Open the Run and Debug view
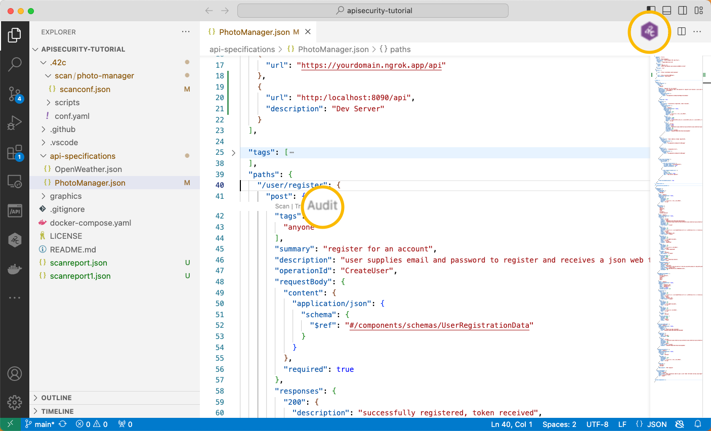Screen dimensions: 711x431 click(15, 123)
